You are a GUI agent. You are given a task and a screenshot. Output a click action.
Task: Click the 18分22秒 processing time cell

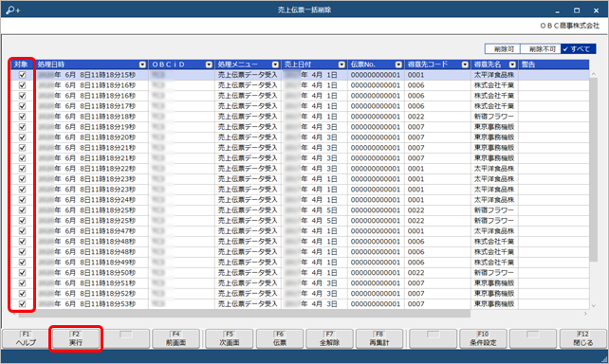click(x=92, y=169)
